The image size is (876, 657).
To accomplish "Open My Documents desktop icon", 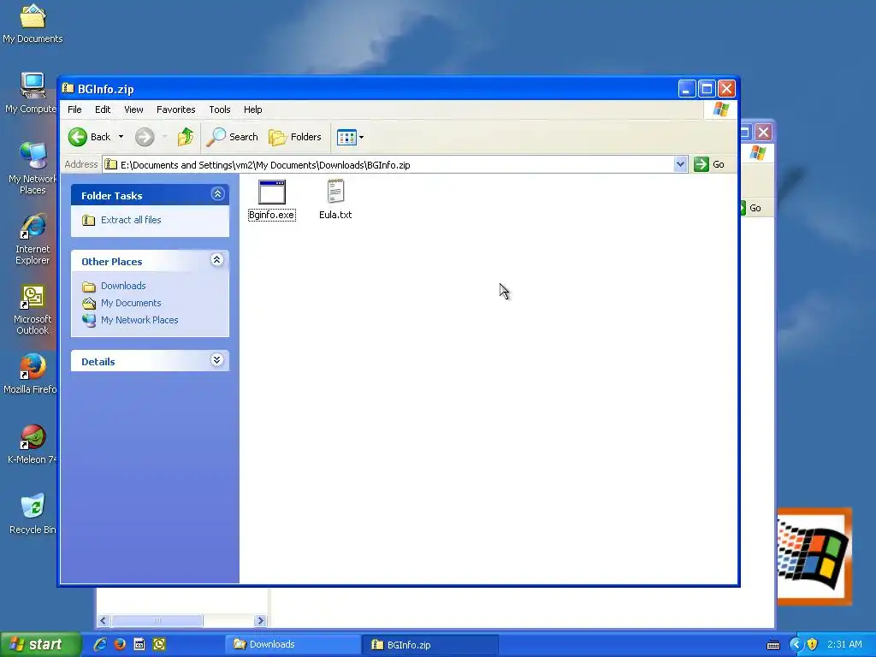I will click(33, 23).
